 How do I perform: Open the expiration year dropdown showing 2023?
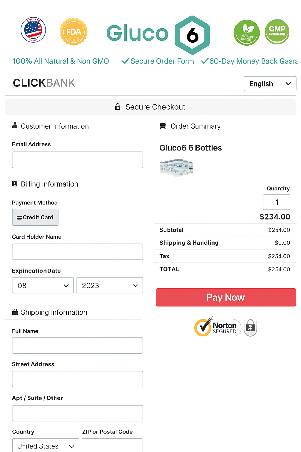[109, 285]
